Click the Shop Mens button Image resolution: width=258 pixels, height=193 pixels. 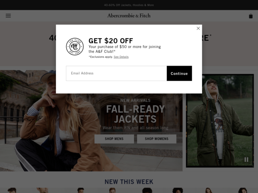click(114, 139)
